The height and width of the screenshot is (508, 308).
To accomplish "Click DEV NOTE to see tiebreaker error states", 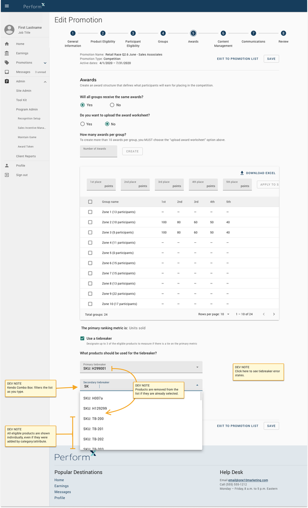I will 258,372.
